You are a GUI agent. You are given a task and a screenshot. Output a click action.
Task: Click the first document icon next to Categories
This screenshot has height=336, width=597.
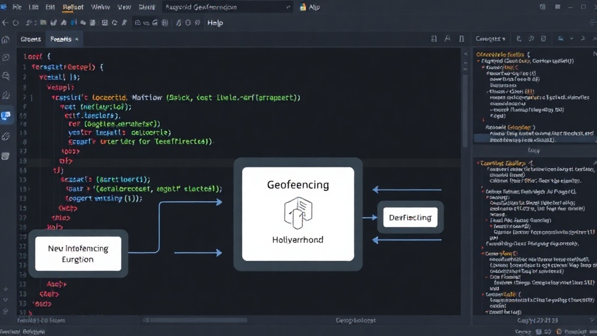[x=518, y=38]
